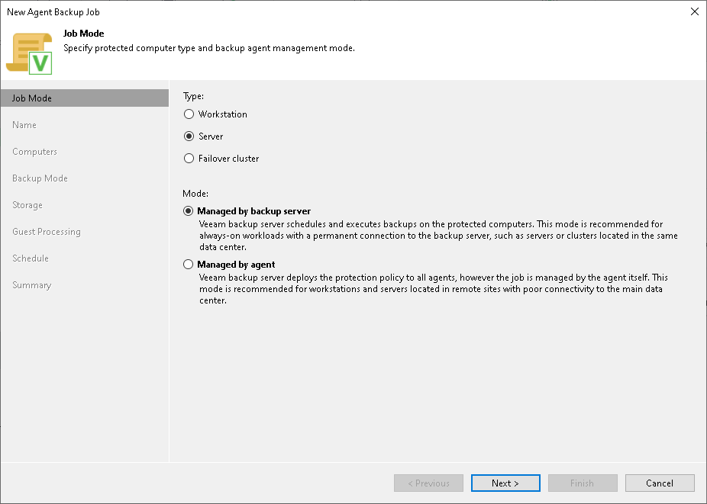Select the Schedule step
707x504 pixels.
(31, 258)
